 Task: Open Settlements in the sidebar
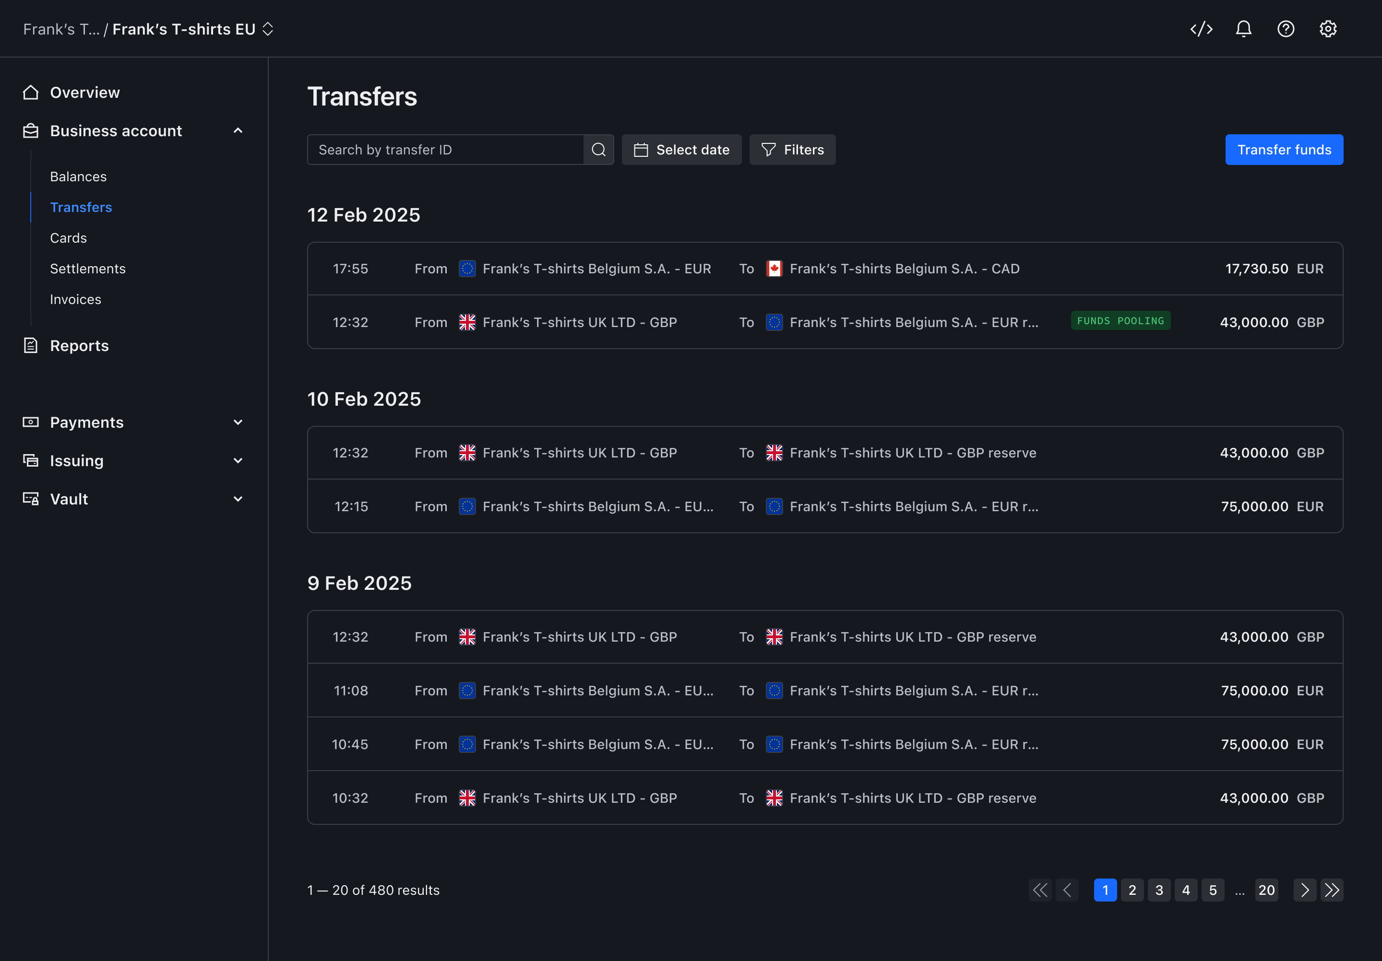[88, 269]
